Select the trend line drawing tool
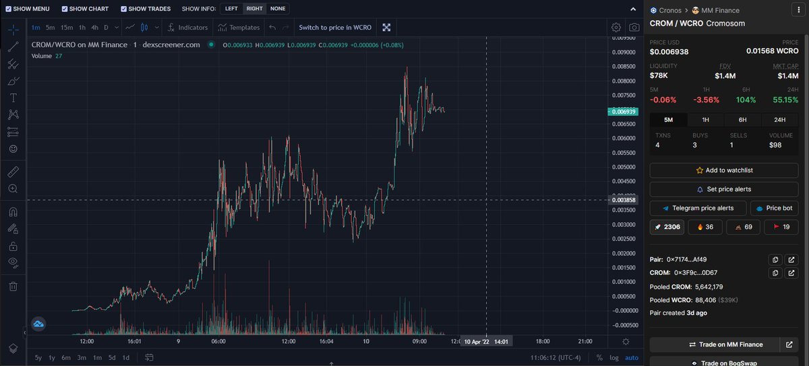Viewport: 809px width, 366px height. click(x=13, y=47)
